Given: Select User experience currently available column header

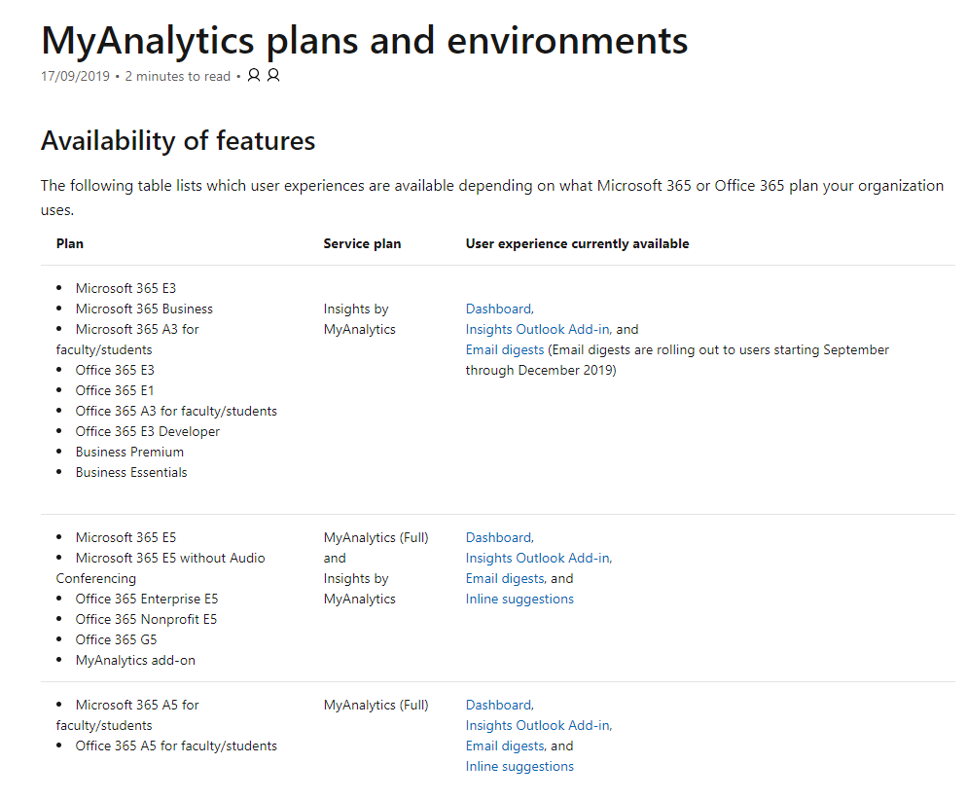Looking at the screenshot, I should coord(577,243).
